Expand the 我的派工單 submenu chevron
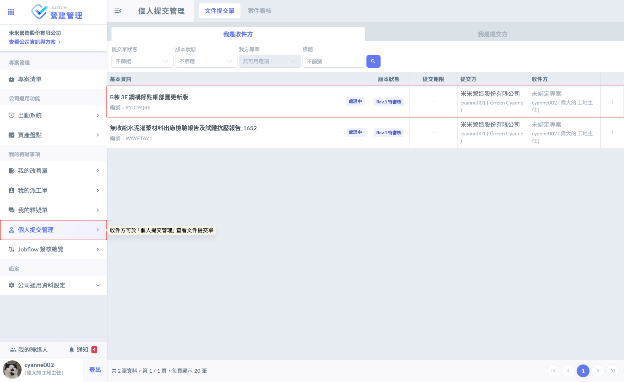Viewport: 624px width, 382px height. click(x=98, y=190)
